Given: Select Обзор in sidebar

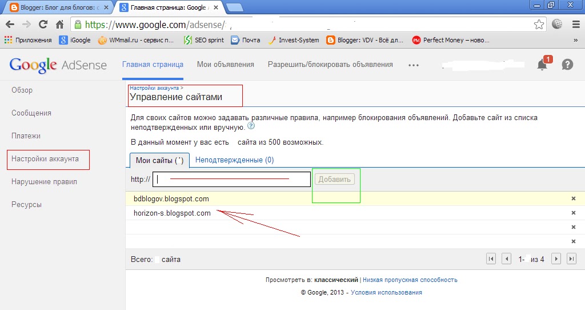Looking at the screenshot, I should pyautogui.click(x=22, y=90).
